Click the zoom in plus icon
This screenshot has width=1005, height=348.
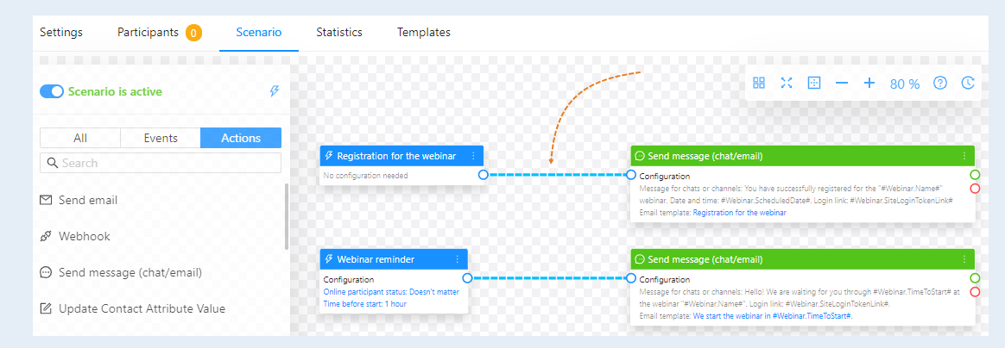pos(869,84)
